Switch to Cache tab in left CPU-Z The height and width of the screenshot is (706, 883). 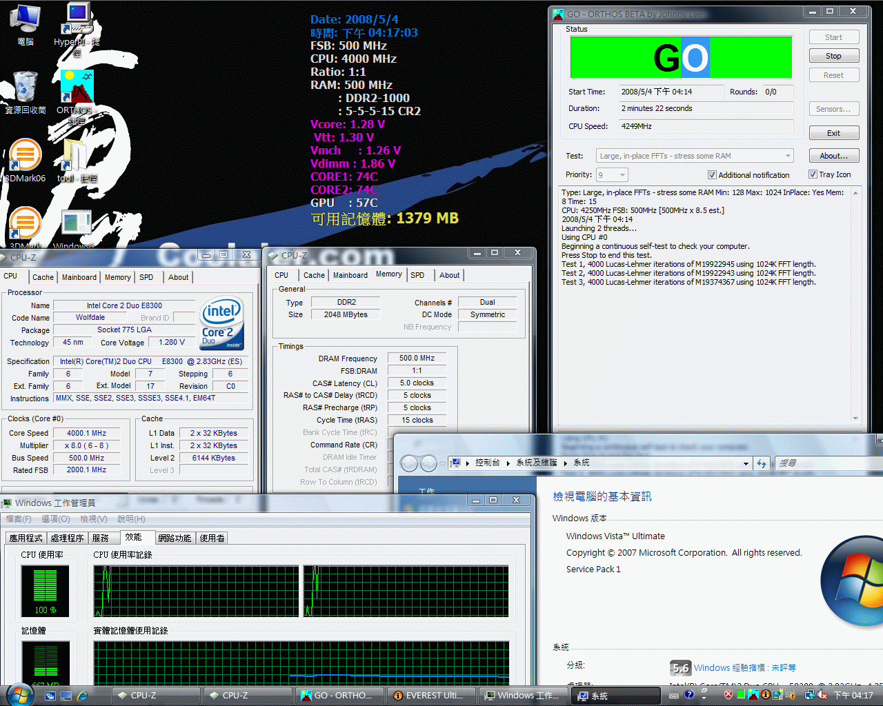(x=43, y=277)
